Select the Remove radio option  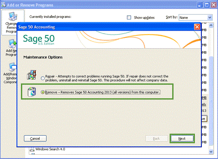pos(43,92)
